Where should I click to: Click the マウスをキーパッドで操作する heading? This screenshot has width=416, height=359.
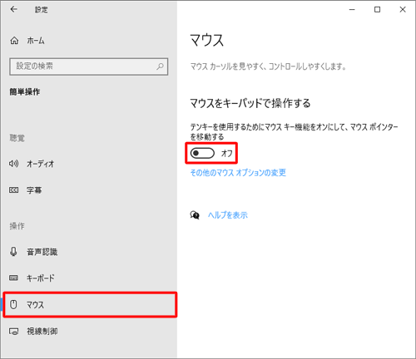[250, 103]
